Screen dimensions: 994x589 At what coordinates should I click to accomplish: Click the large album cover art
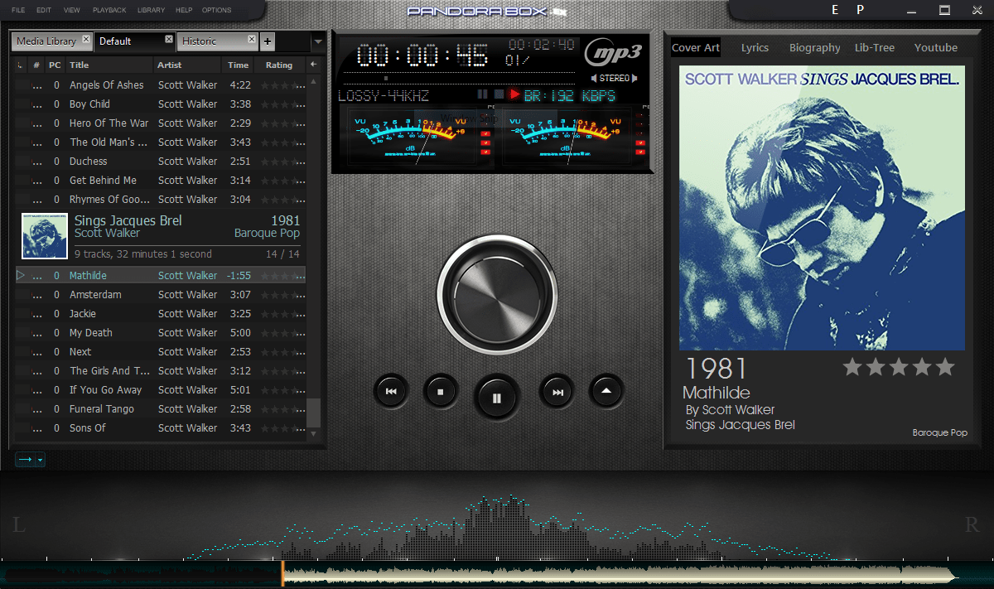(823, 208)
